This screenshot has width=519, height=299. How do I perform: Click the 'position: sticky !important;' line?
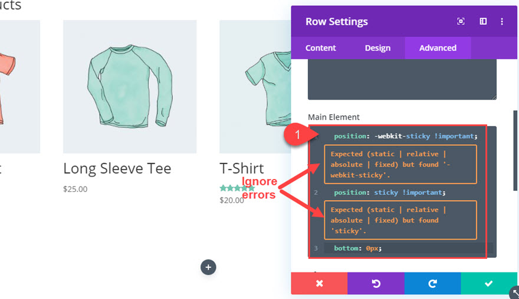coord(390,192)
